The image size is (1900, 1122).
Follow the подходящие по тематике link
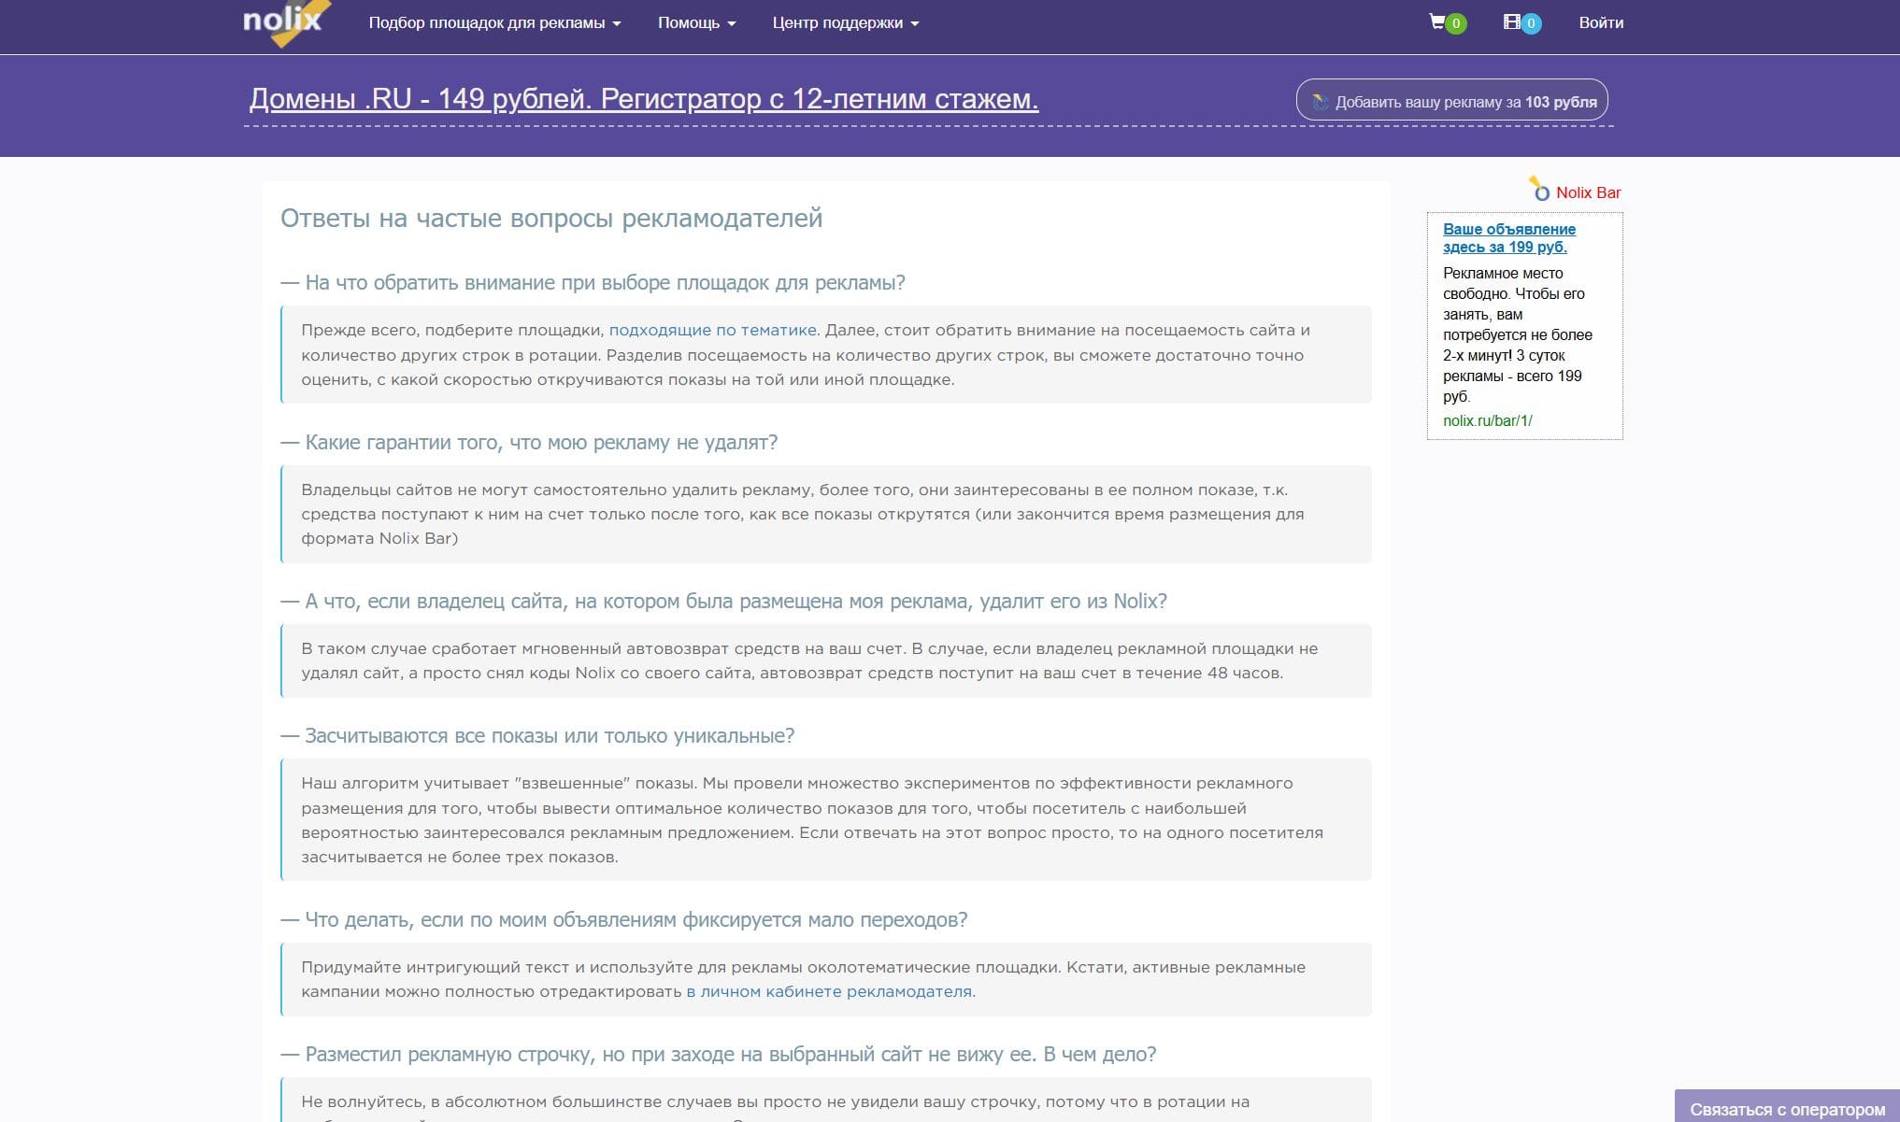tap(712, 330)
